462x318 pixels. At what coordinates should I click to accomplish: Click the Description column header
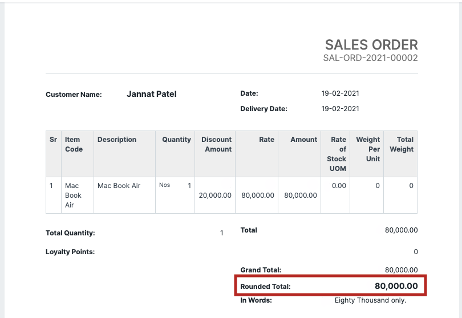pyautogui.click(x=117, y=140)
